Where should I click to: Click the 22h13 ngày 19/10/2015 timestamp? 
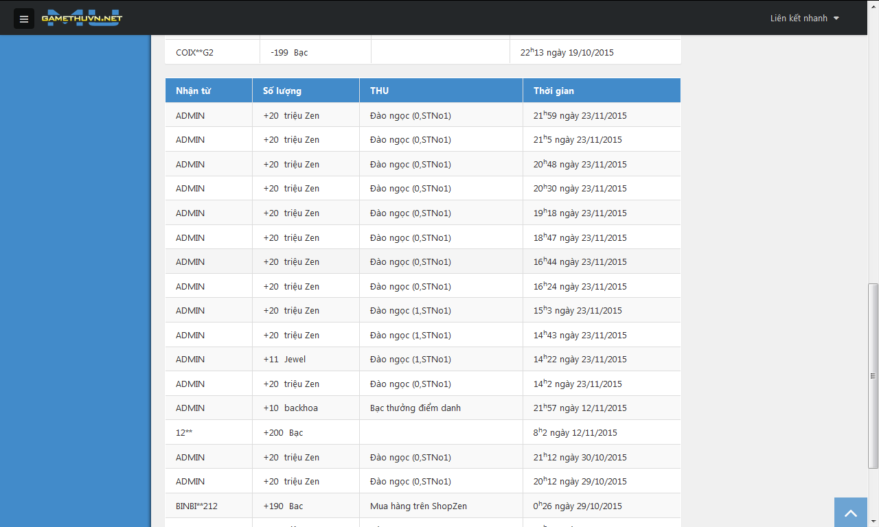pyautogui.click(x=567, y=52)
